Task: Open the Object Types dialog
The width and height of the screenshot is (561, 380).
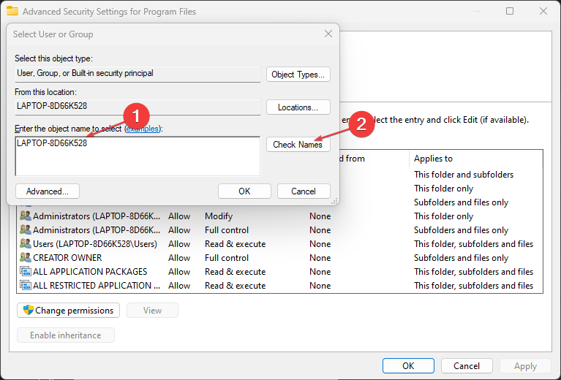Action: pos(298,75)
